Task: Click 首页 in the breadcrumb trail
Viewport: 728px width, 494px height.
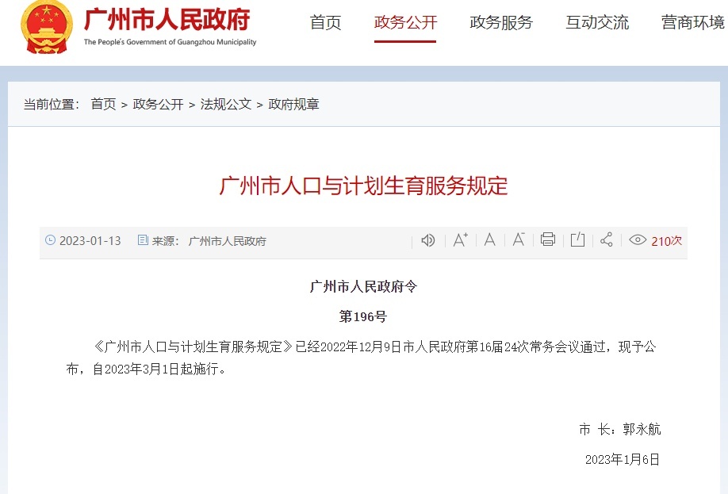Action: [x=103, y=104]
